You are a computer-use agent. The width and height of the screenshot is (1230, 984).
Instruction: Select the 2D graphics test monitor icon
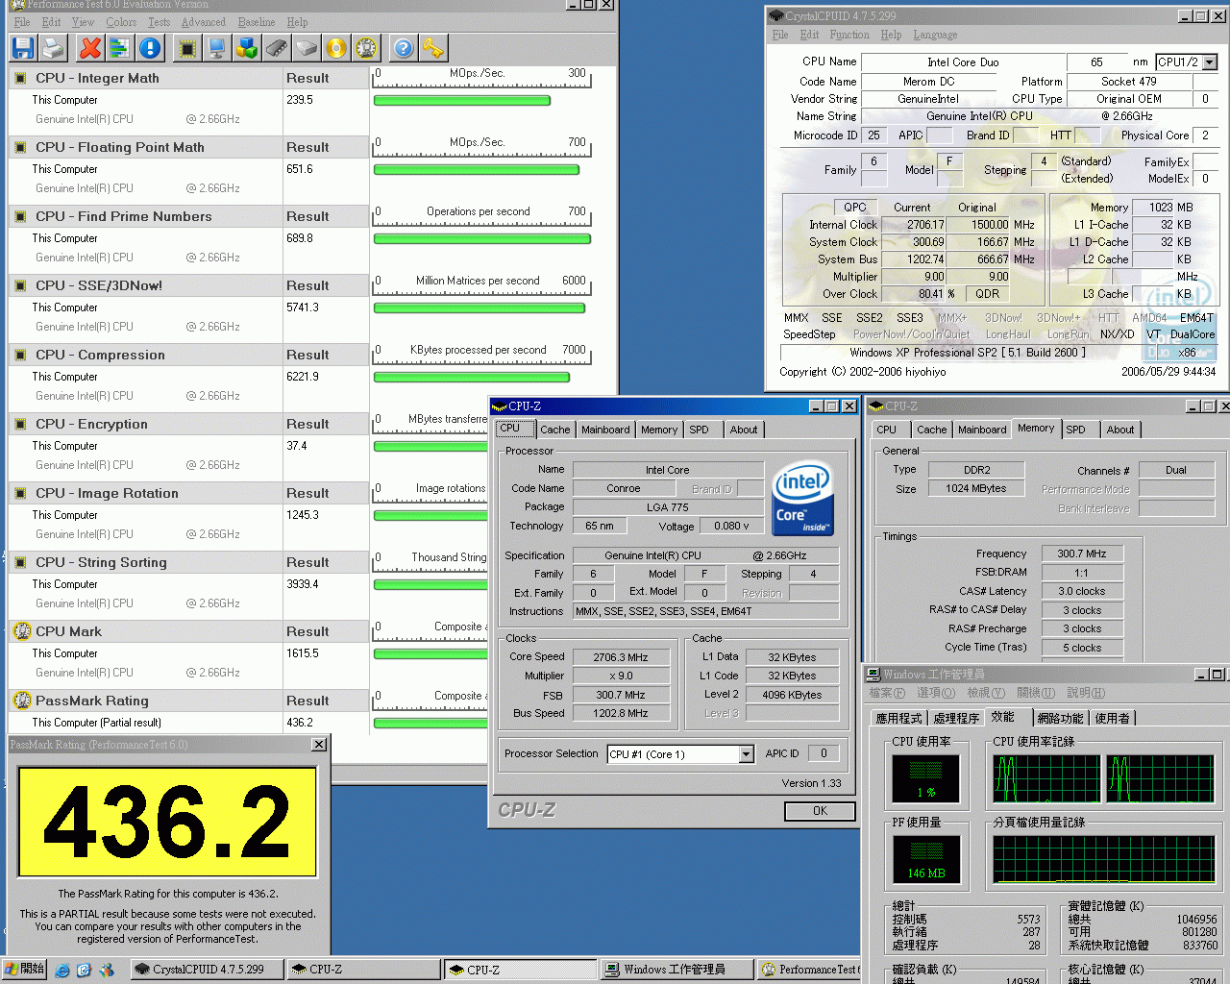pyautogui.click(x=213, y=48)
